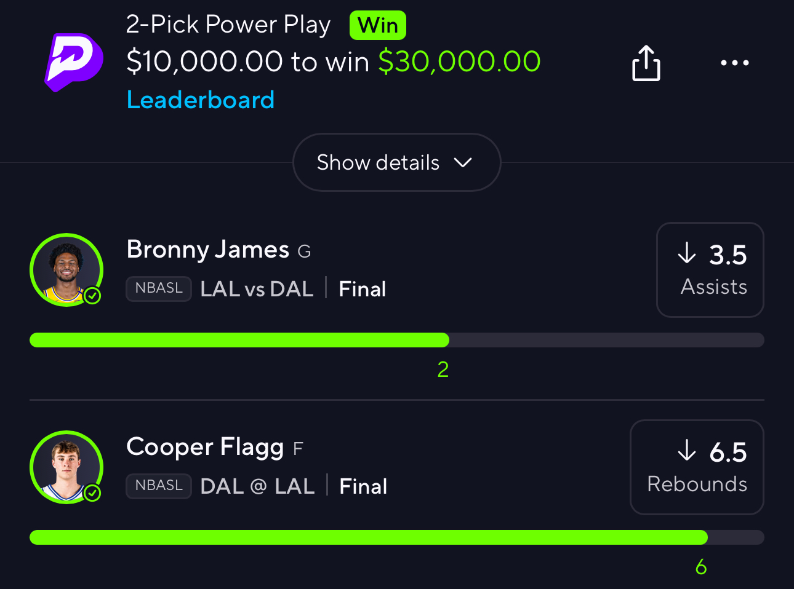This screenshot has width=794, height=589.
Task: Tap Cooper Flagg player photo
Action: [x=65, y=466]
